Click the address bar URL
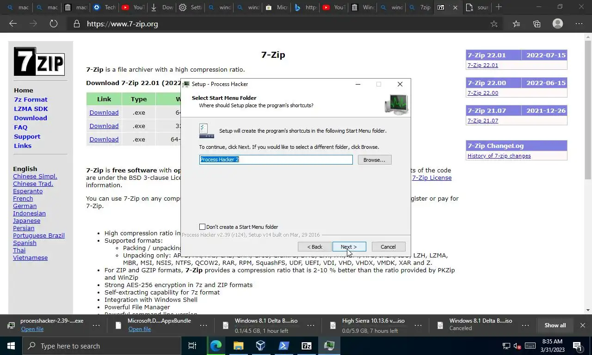The height and width of the screenshot is (355, 592). click(x=123, y=24)
